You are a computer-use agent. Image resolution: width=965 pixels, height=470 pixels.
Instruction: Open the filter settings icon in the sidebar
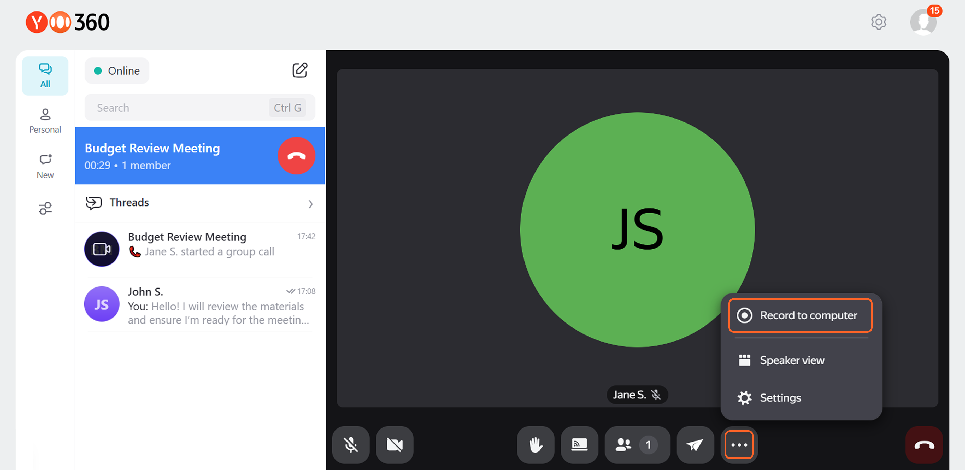(45, 208)
